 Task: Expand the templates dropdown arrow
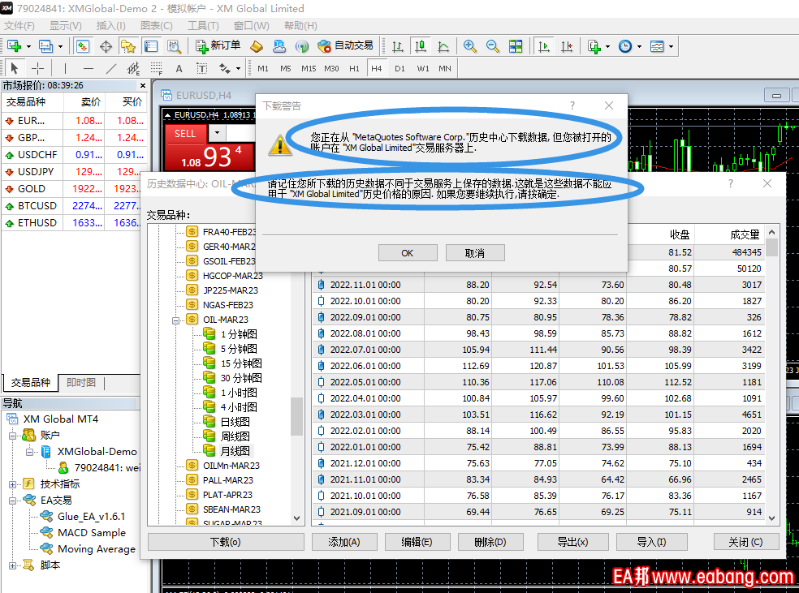pos(671,46)
